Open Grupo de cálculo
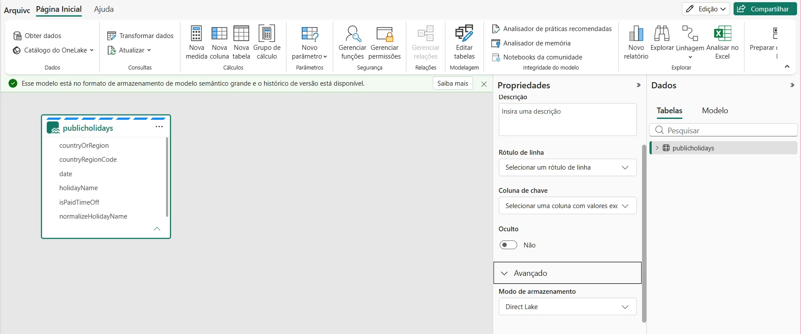This screenshot has width=801, height=334. click(267, 42)
